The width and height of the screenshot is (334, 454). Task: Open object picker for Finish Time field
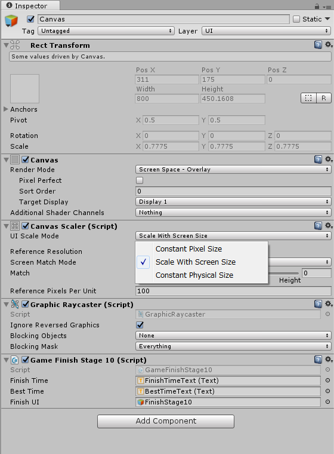pos(327,380)
